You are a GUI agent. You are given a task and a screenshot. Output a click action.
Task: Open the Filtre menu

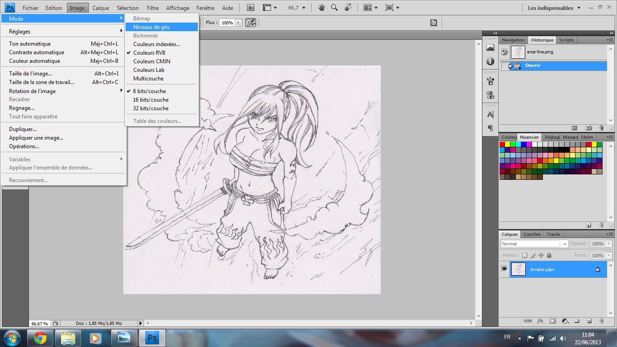[x=153, y=8]
